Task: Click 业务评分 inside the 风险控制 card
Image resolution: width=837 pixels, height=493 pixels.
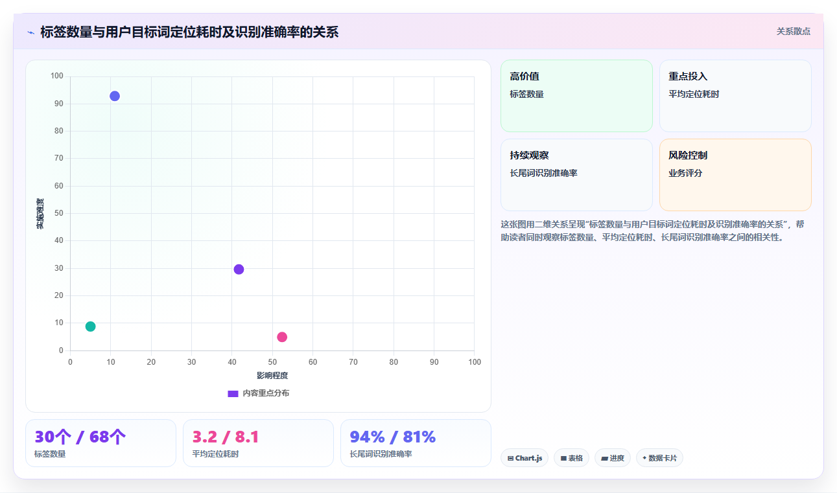Action: point(685,173)
